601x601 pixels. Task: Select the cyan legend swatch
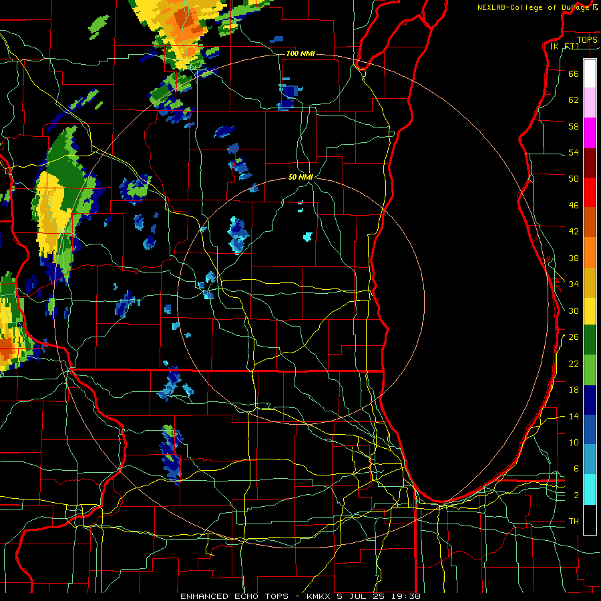pos(590,489)
